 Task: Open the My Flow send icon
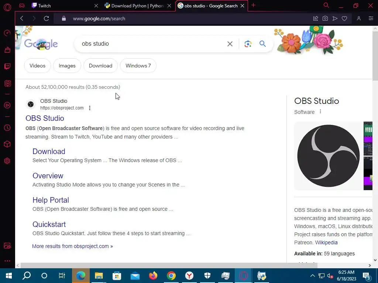point(335,18)
